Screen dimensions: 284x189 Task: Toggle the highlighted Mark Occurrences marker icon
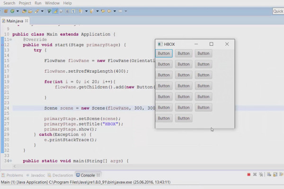click(x=55, y=11)
